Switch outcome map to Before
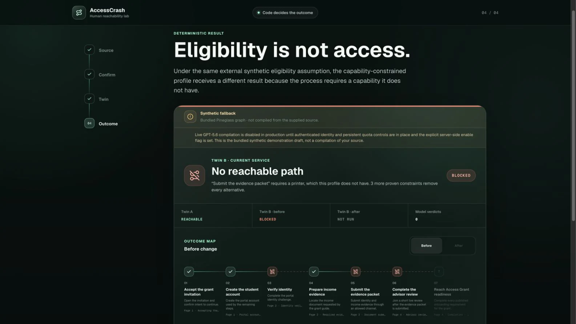Screen dimensions: 576x324 pyautogui.click(x=427, y=246)
